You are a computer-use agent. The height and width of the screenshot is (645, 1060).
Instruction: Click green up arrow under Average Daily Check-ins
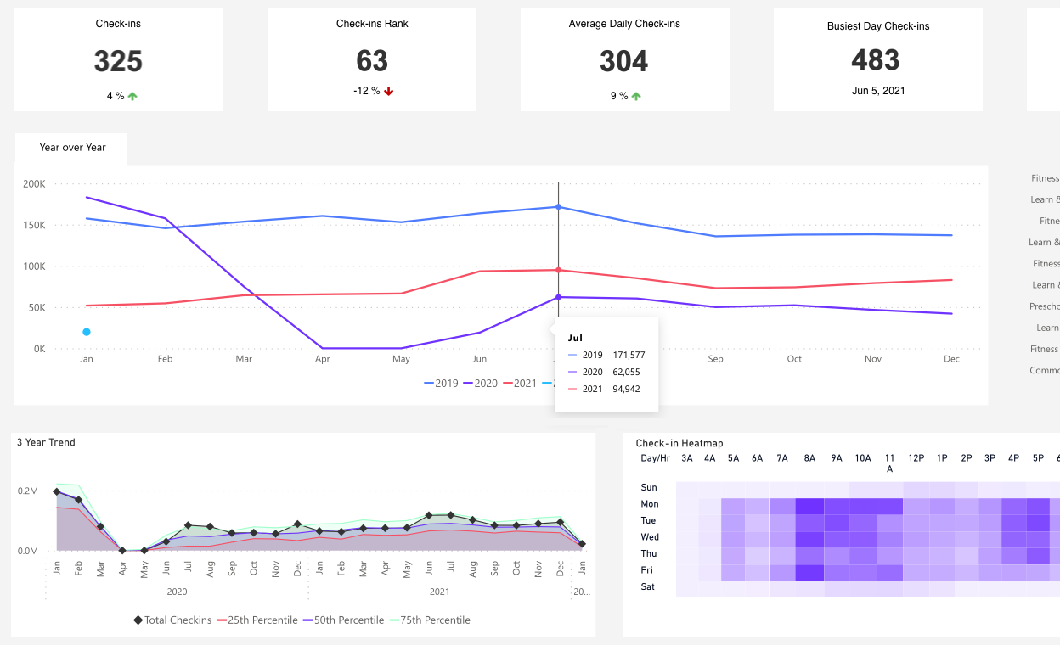click(x=636, y=96)
